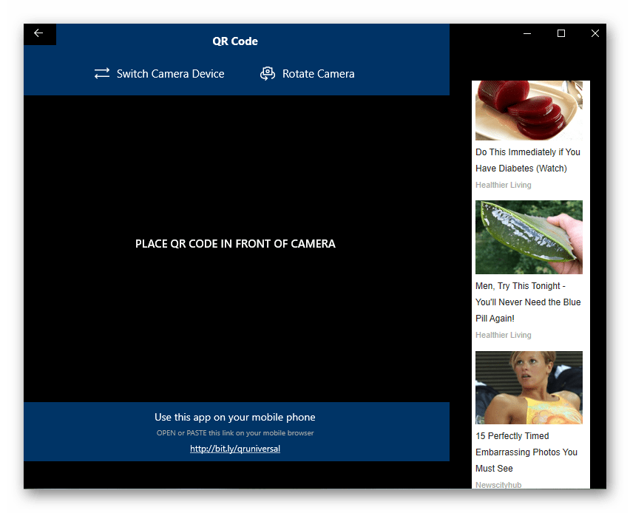The width and height of the screenshot is (630, 513).
Task: Open the http://bit.ly/qruniversal link
Action: coord(235,449)
